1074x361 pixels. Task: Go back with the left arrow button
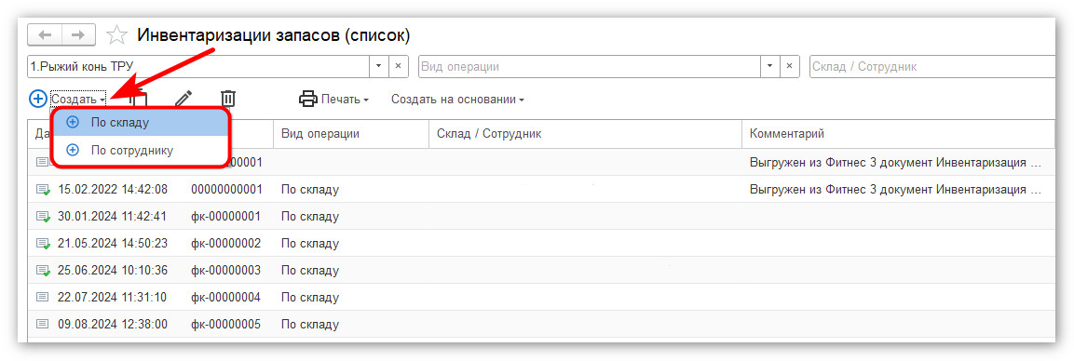pyautogui.click(x=45, y=34)
